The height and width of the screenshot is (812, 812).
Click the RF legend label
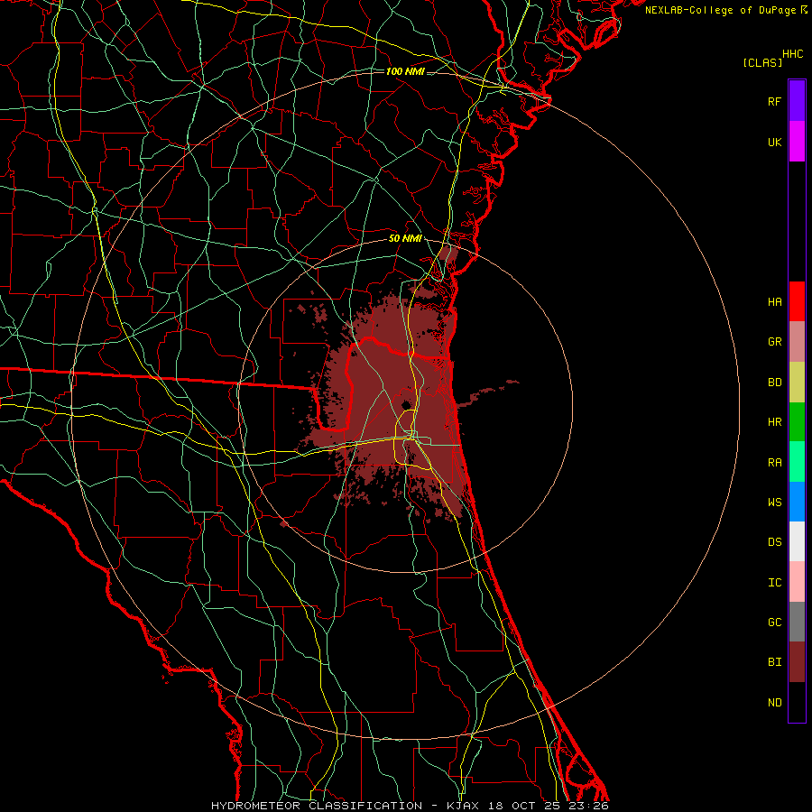tap(774, 101)
